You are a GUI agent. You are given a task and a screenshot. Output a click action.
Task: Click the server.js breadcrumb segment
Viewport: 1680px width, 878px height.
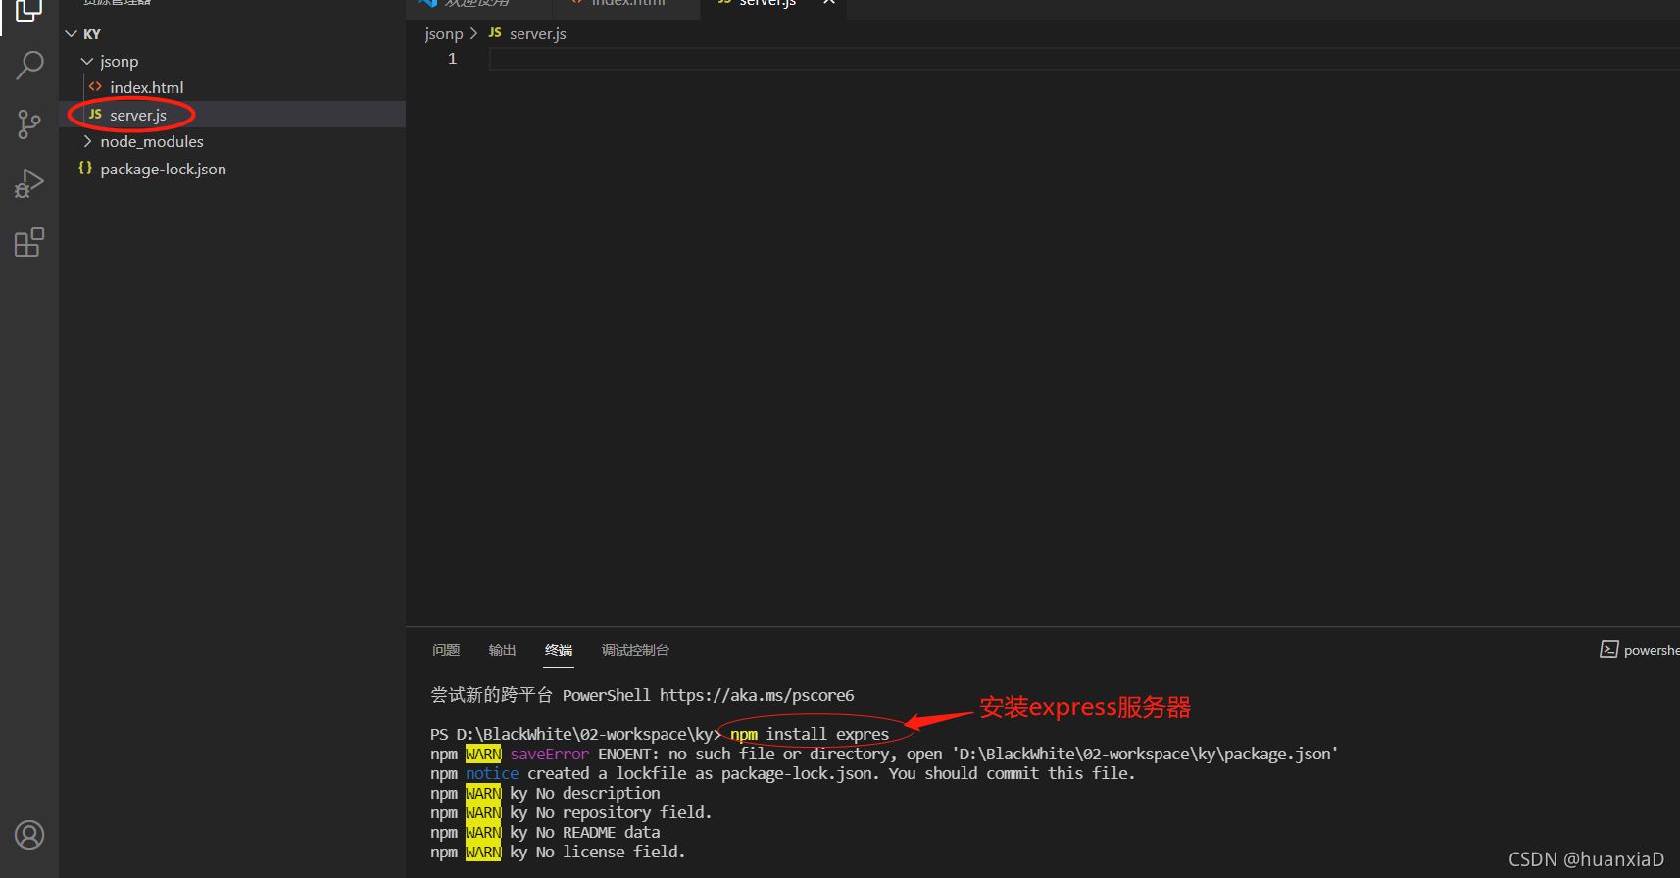coord(537,33)
